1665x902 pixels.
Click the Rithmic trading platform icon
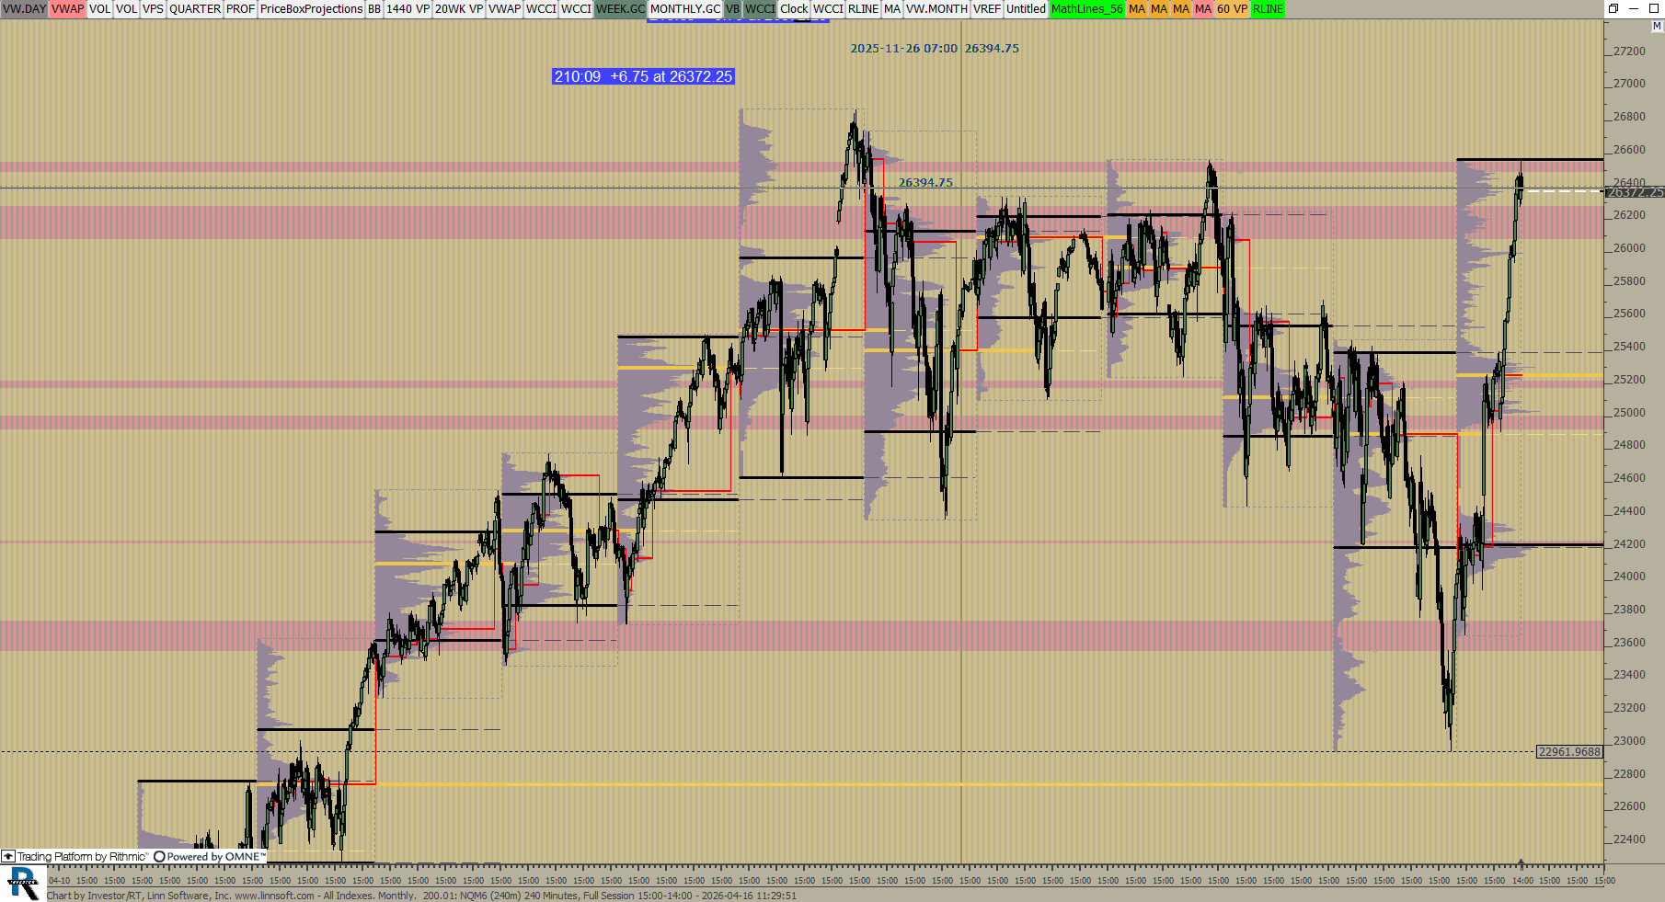(8, 857)
